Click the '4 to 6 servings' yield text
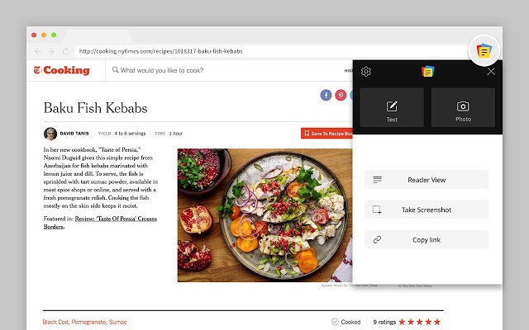Viewport: 529px width, 330px height. 130,134
